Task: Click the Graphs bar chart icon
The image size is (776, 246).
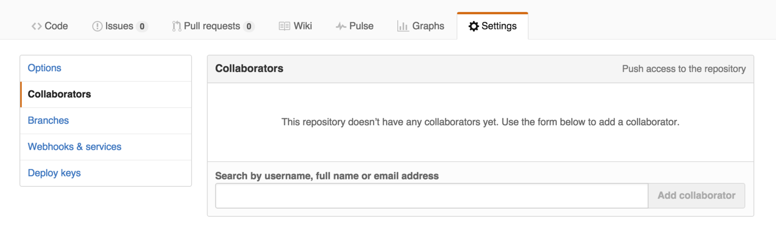Action: coord(403,26)
